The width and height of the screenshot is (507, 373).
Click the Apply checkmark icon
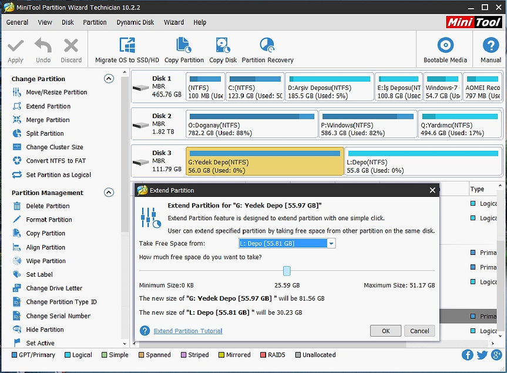tap(15, 46)
